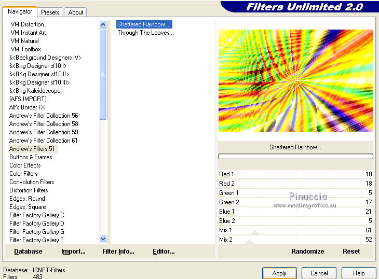Image resolution: width=379 pixels, height=279 pixels.
Task: Select Filter Factory Gallery C
Action: (x=37, y=215)
